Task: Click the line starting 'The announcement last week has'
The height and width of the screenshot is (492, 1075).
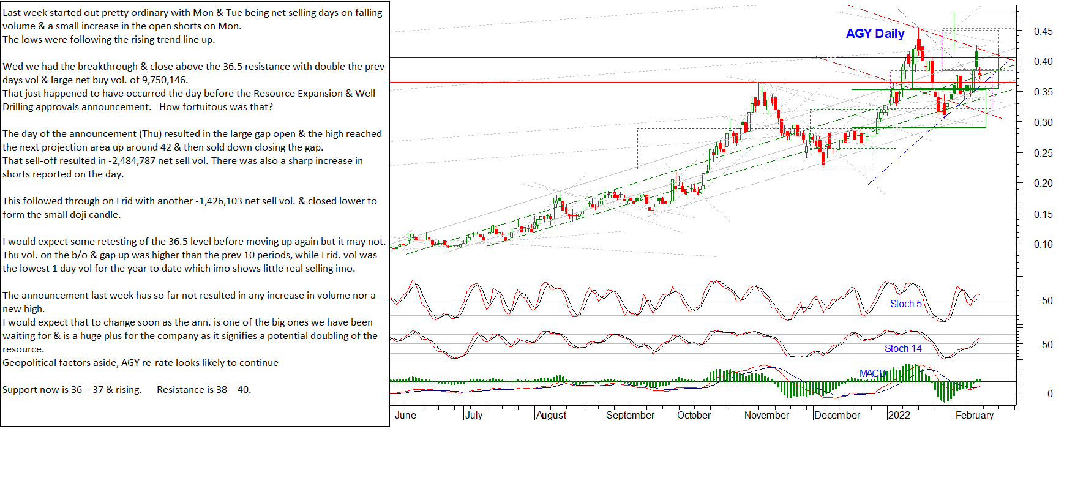Action: coord(189,296)
